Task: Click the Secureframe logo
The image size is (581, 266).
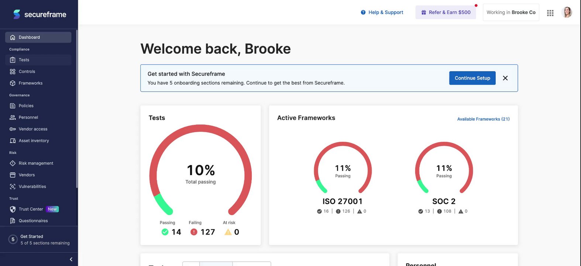Action: click(39, 14)
